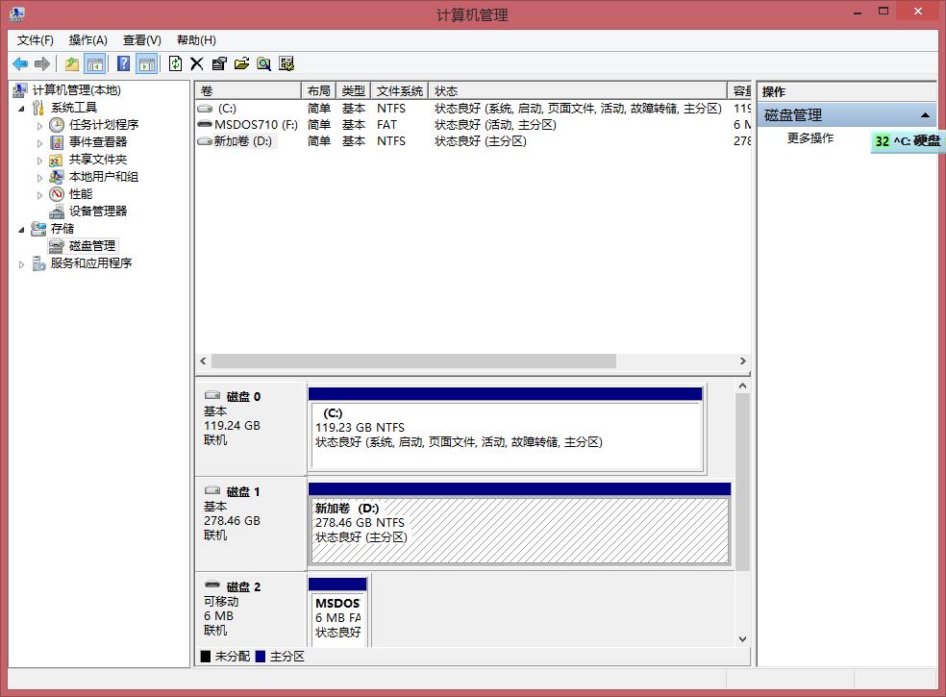Expand the 服务和应用程序 node arrow
This screenshot has height=697, width=946.
click(22, 264)
